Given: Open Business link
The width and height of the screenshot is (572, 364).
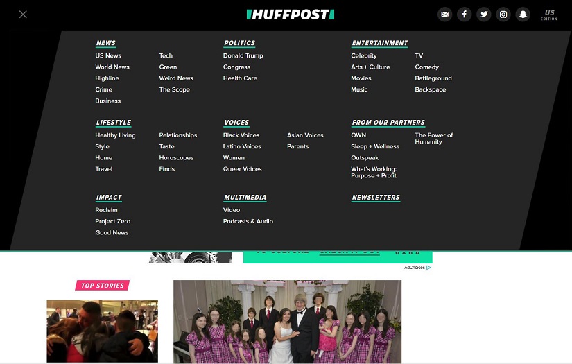Looking at the screenshot, I should pyautogui.click(x=108, y=101).
